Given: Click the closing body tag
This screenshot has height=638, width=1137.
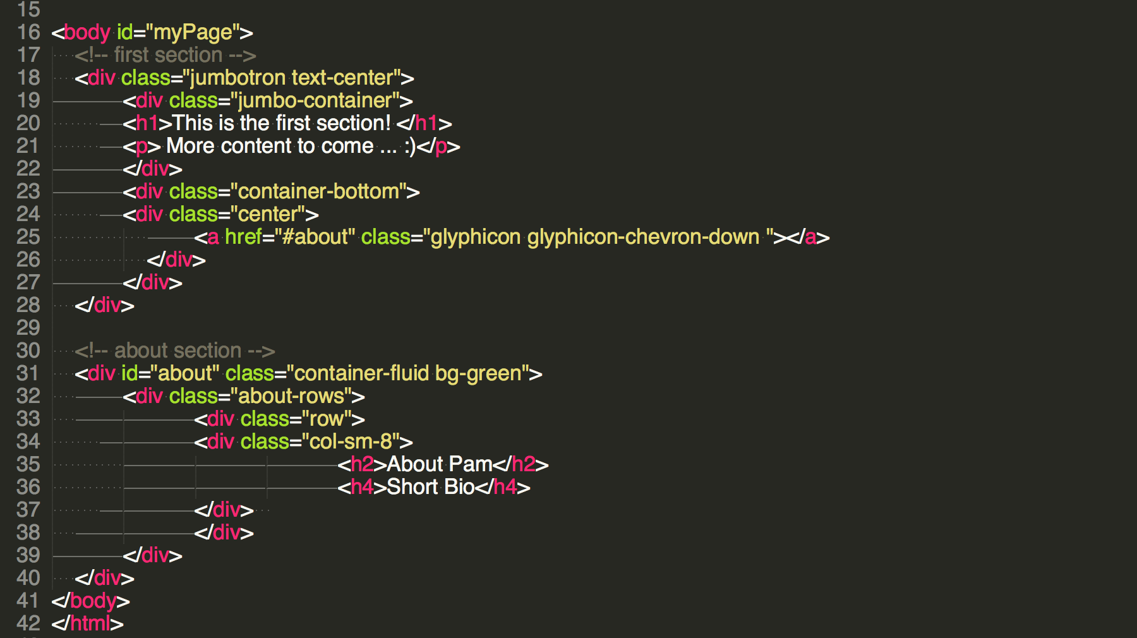Looking at the screenshot, I should point(90,601).
